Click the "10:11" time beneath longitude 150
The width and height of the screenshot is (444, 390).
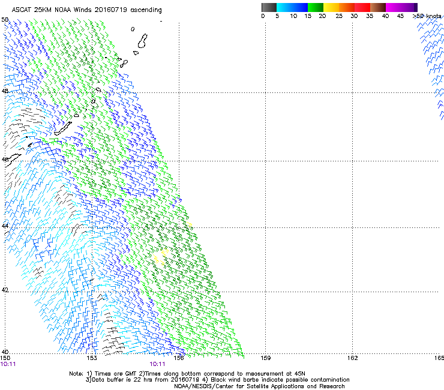pos(8,364)
